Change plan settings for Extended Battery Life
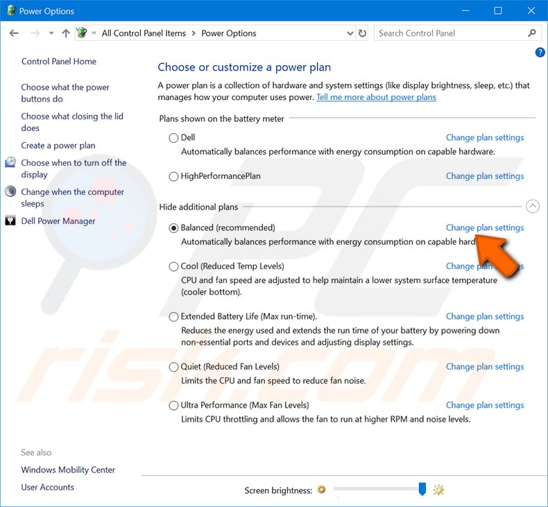Viewport: 548px width, 507px height. [x=485, y=316]
